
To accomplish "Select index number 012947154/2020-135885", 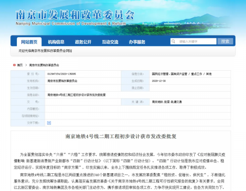I will click(61, 74).
